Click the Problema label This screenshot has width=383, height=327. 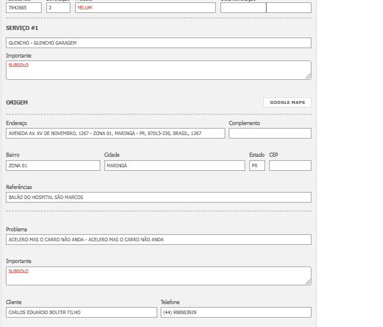click(16, 230)
